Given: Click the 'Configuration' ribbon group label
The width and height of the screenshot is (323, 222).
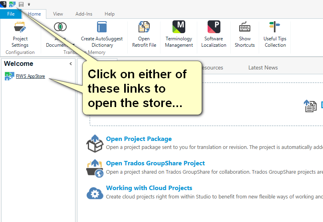Looking at the screenshot, I should point(20,52).
